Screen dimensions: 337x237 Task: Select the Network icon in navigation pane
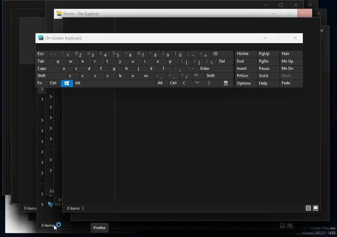[x=50, y=204]
